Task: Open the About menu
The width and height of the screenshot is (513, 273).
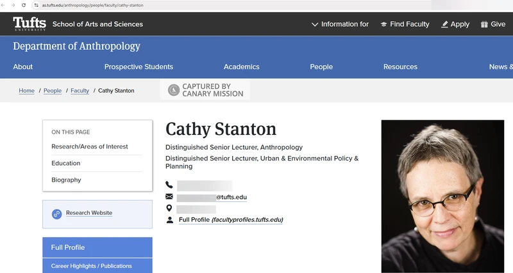Action: tap(23, 66)
